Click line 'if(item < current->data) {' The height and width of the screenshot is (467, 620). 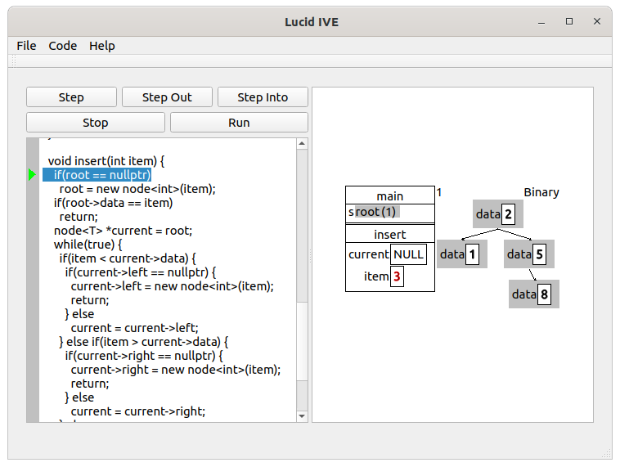[128, 258]
